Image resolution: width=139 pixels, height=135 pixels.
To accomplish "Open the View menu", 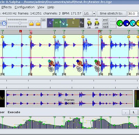I will (x=41, y=7).
